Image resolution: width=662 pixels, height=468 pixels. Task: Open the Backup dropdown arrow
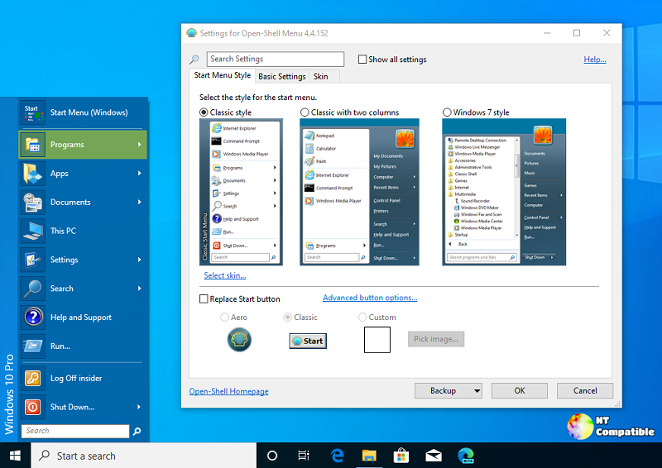[x=477, y=391]
